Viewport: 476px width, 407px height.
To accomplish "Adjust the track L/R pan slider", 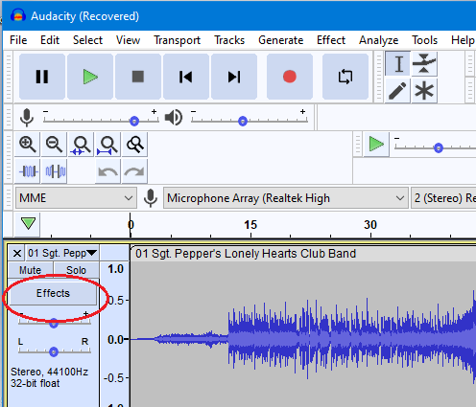I will [x=55, y=350].
